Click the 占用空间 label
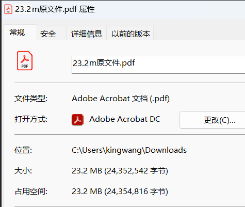245x207 pixels. (x=31, y=192)
